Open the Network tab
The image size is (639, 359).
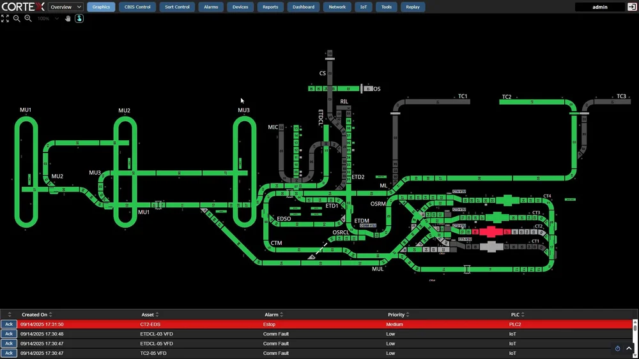click(x=337, y=7)
